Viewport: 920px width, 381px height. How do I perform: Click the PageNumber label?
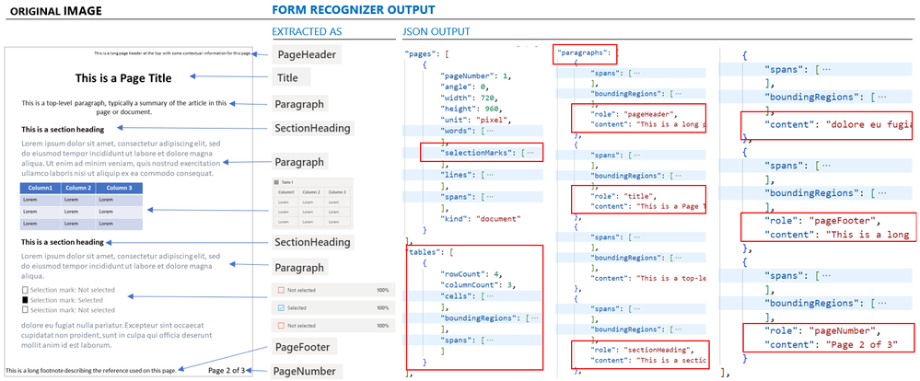pos(306,371)
